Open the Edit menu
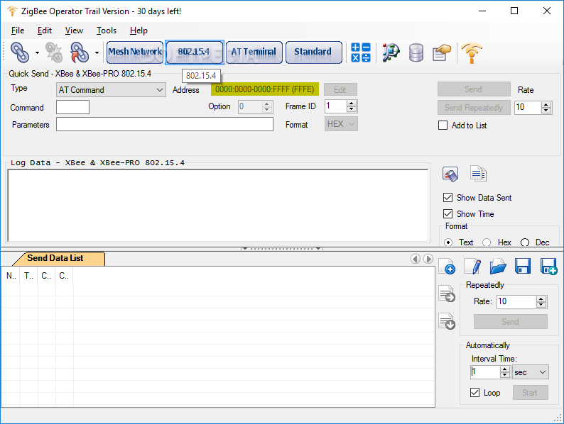The height and width of the screenshot is (424, 564). tap(45, 30)
